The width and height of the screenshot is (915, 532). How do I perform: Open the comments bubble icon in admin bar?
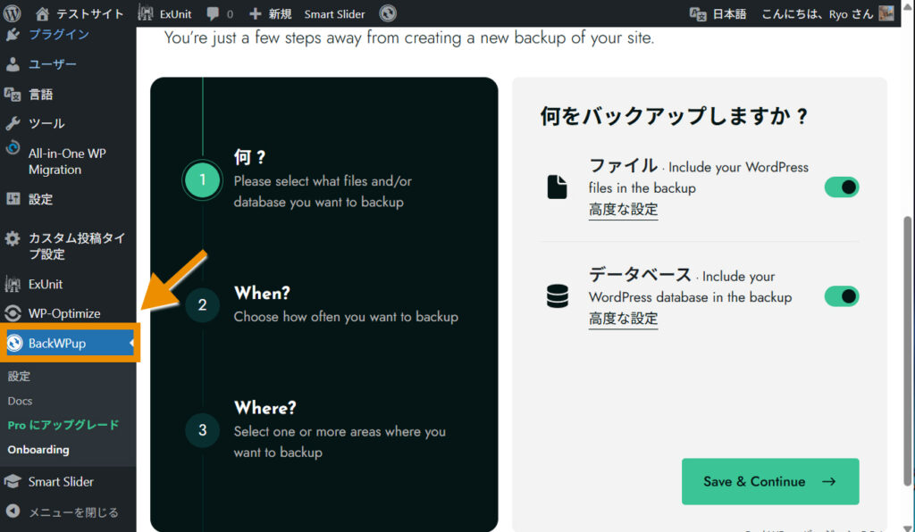[x=214, y=14]
